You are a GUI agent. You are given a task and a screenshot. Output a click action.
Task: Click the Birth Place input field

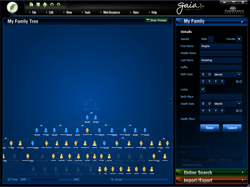click(221, 97)
